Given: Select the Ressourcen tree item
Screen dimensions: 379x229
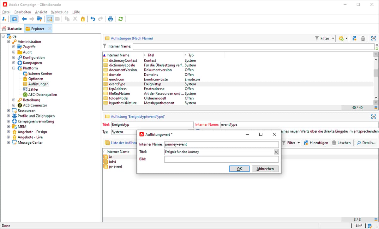Looking at the screenshot, I should pyautogui.click(x=26, y=111).
